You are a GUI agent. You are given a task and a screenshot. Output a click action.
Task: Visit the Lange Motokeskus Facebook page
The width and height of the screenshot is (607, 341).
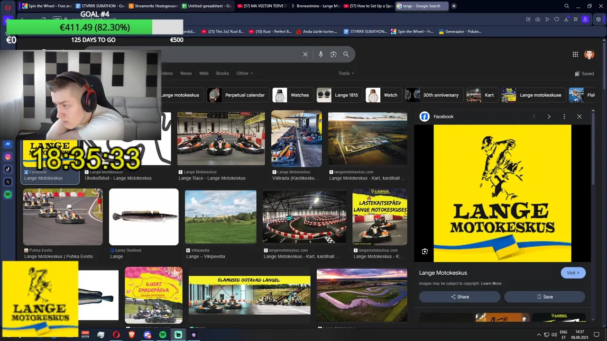tap(573, 273)
